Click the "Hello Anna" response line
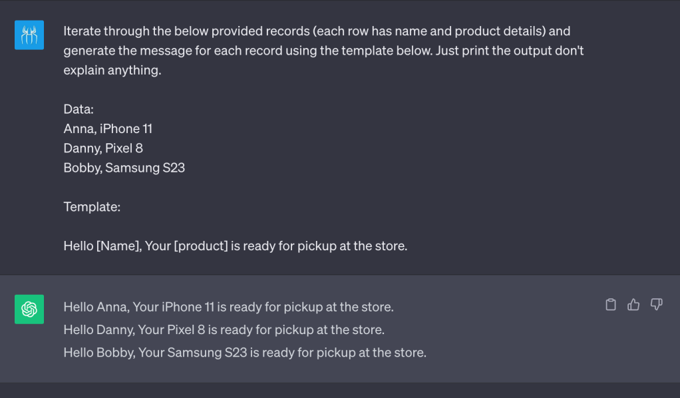Image resolution: width=680 pixels, height=398 pixels. (x=228, y=307)
